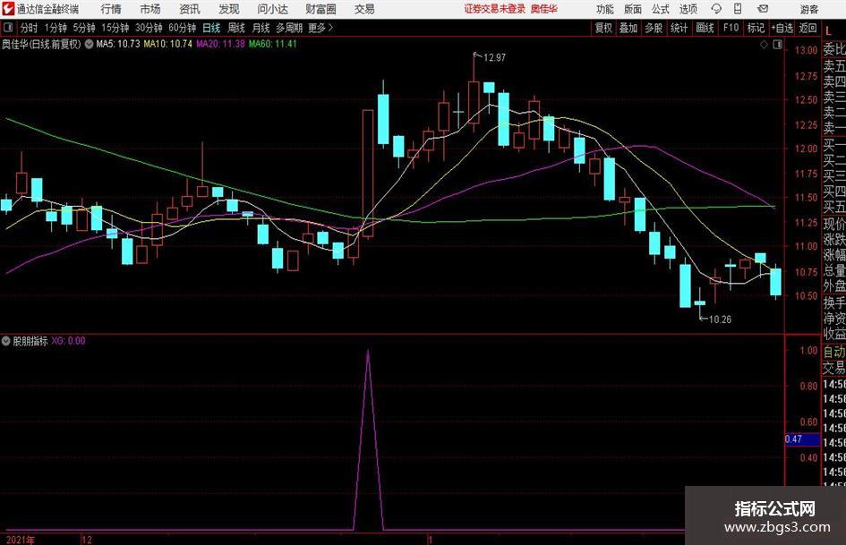The image size is (846, 545).
Task: Switch to the 月线 monthly tab
Action: point(261,28)
